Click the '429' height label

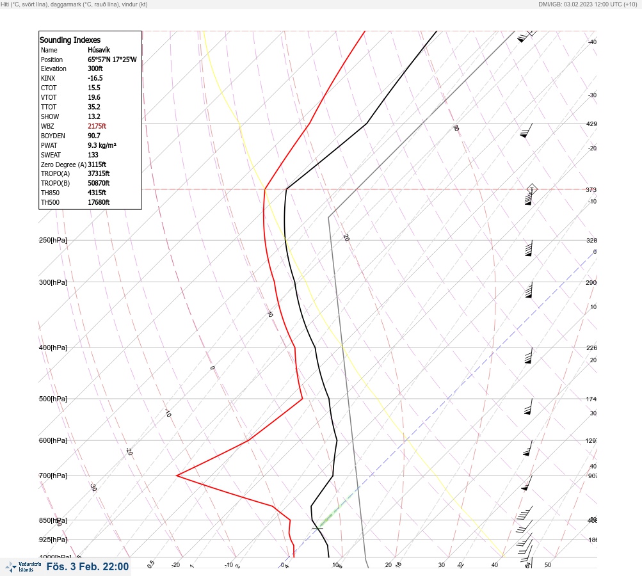click(x=591, y=124)
